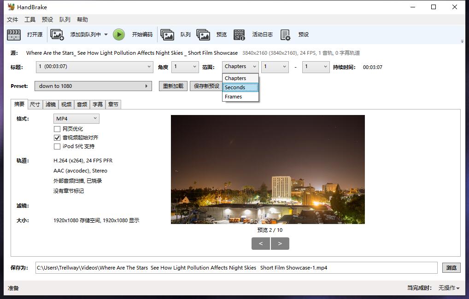Click the 外部音频扫描, 已烧录 text
Screen dimensions: 469x299
pyautogui.click(x=77, y=181)
